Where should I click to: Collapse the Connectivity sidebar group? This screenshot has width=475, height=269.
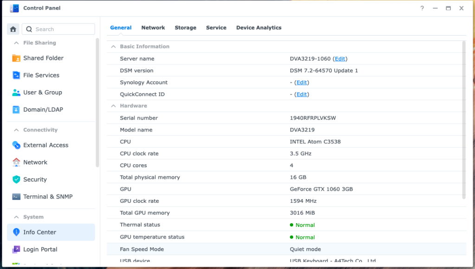[x=16, y=130]
